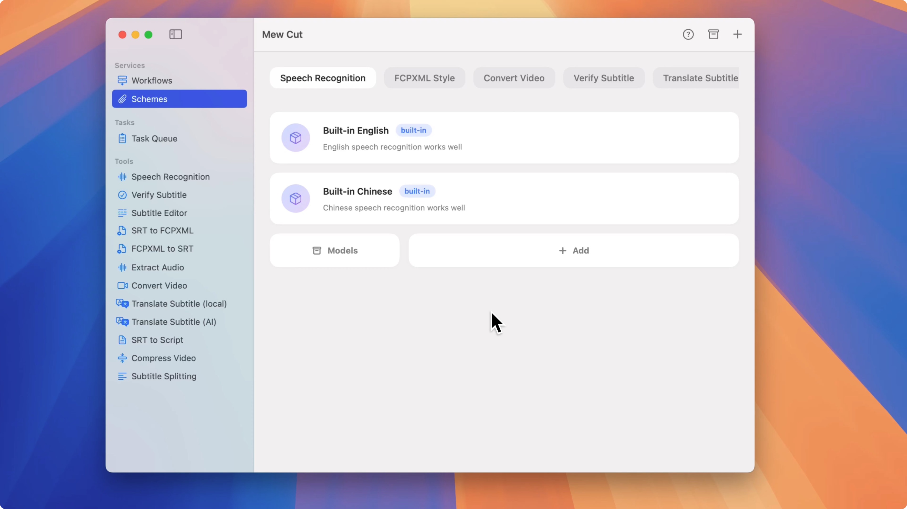The height and width of the screenshot is (509, 907).
Task: Open Workflows in the sidebar
Action: coord(152,81)
